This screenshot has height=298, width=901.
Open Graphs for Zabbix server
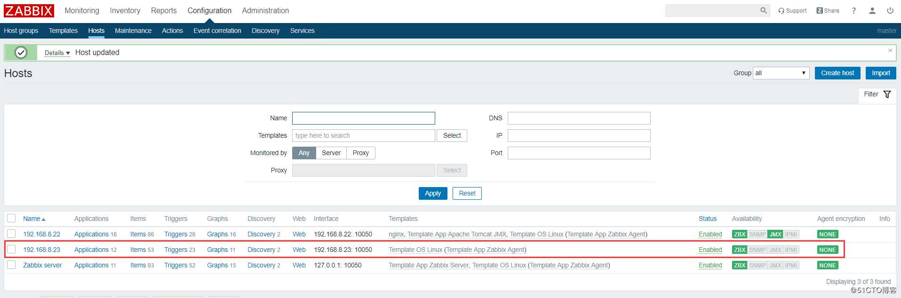click(217, 265)
